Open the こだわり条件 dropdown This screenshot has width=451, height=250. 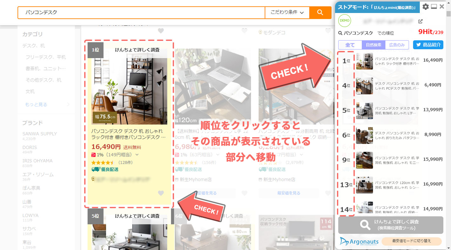(x=287, y=13)
